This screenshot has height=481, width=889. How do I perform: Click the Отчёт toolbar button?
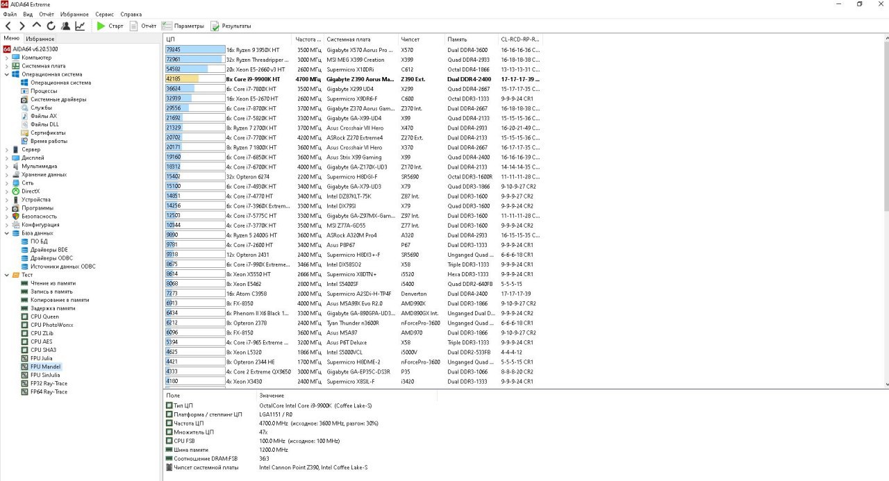coord(143,26)
